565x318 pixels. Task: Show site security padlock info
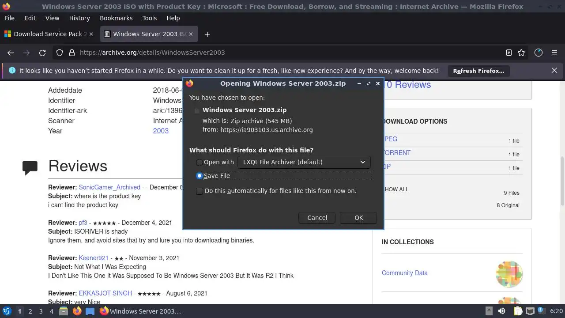72,53
